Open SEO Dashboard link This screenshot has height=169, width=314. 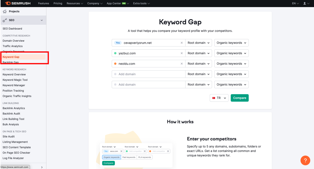[x=13, y=29]
